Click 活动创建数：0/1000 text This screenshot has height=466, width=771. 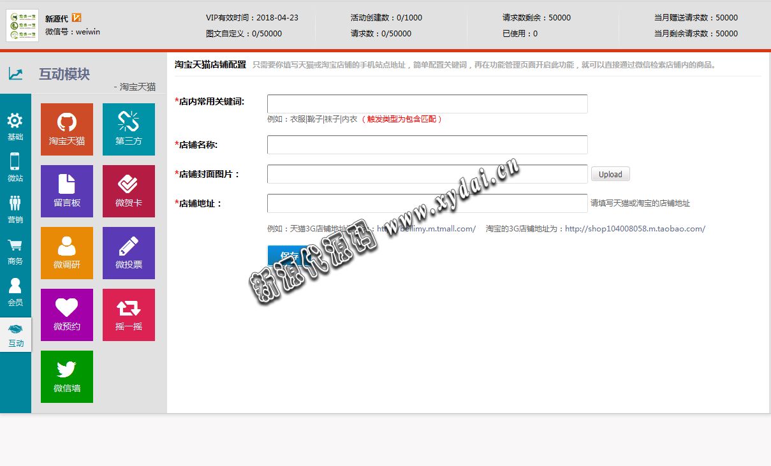(386, 18)
